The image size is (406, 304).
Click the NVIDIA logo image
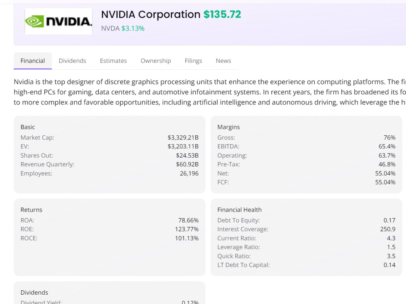pyautogui.click(x=58, y=21)
